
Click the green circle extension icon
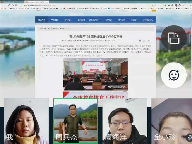point(165,5)
